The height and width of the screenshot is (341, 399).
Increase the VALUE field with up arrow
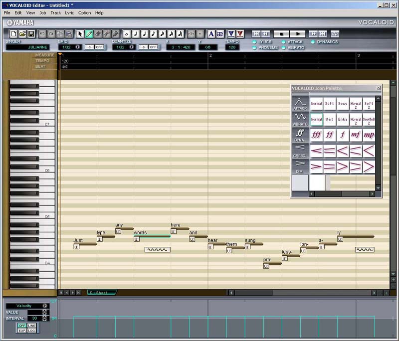click(x=45, y=311)
